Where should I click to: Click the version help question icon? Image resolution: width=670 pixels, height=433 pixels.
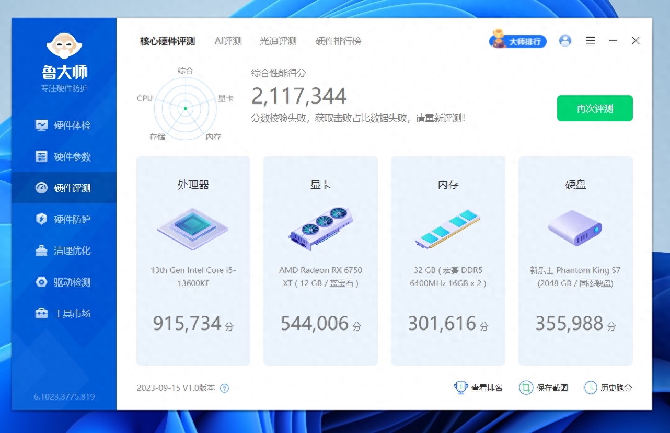tap(224, 388)
